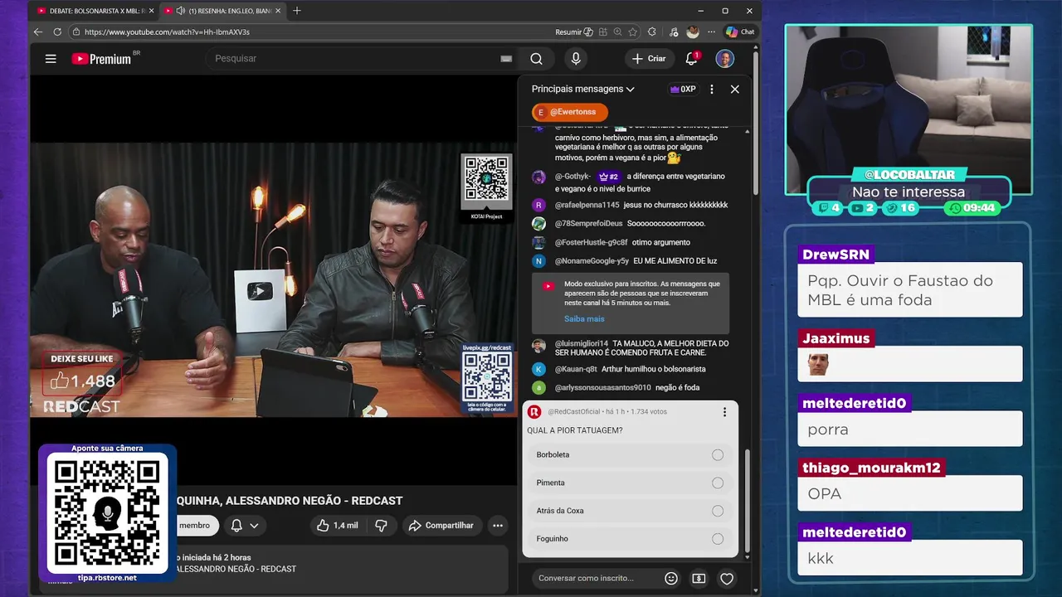Zoom icon in the address bar

[618, 32]
